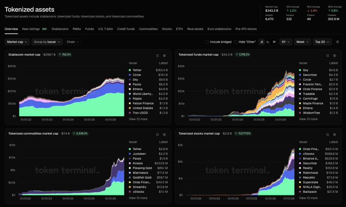Viewport: 346px width, 207px height.
Task: Switch to stacked bar chart view icon
Action: pos(261,42)
